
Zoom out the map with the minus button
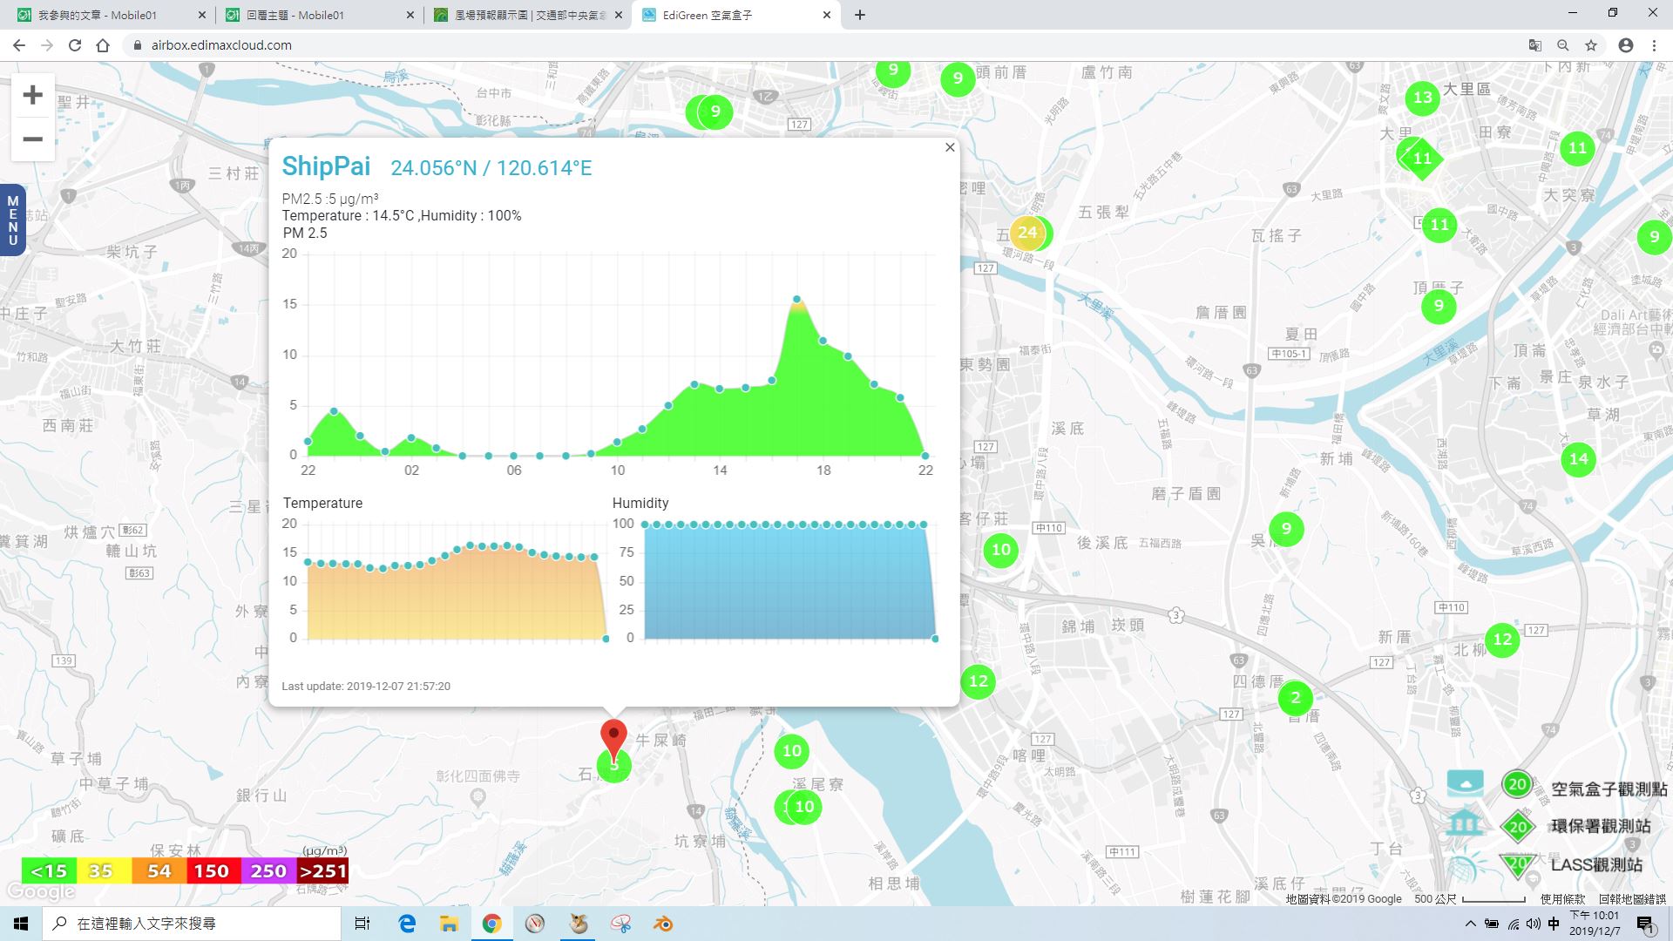pyautogui.click(x=33, y=139)
